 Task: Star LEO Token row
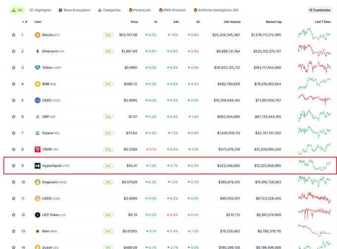[13, 215]
